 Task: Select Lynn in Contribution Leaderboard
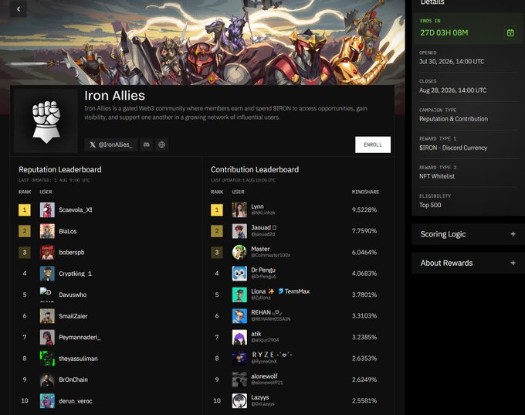257,206
